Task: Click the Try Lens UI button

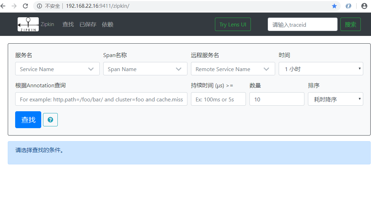Action: (233, 24)
